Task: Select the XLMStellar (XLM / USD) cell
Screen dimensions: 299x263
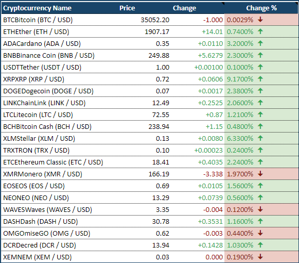Action: [39, 138]
